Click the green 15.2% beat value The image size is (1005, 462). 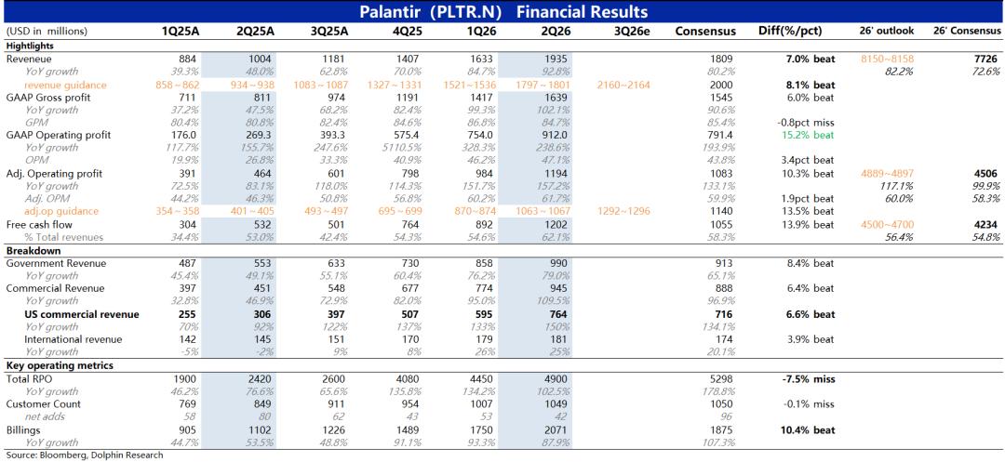click(811, 136)
